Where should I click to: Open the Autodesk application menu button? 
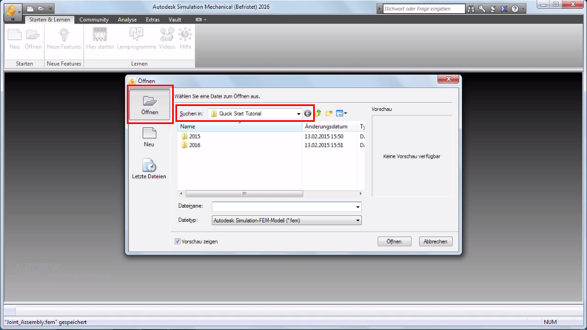coord(13,12)
